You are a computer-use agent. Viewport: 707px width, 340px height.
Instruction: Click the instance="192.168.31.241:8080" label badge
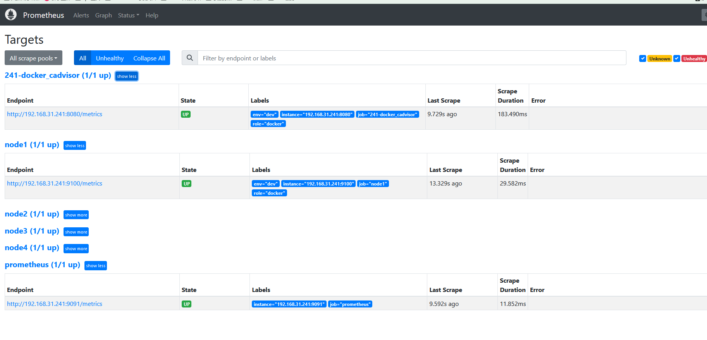click(317, 115)
